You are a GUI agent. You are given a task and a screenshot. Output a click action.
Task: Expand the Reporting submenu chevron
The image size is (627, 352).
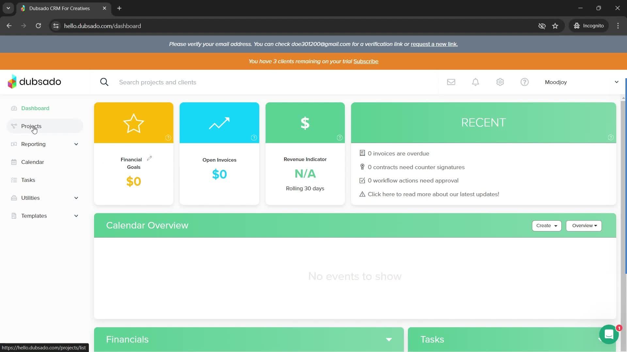(x=76, y=144)
